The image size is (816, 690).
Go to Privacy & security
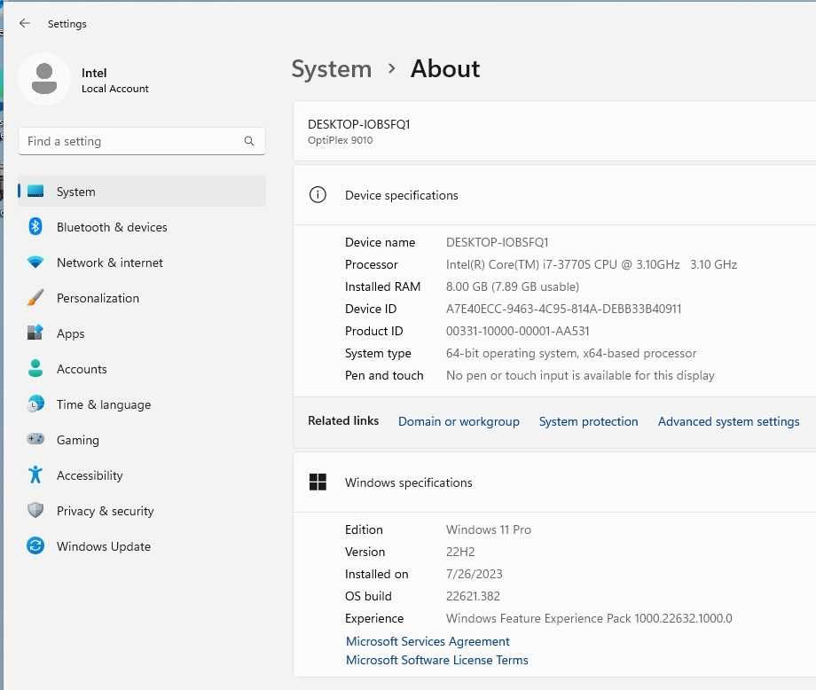pos(142,511)
